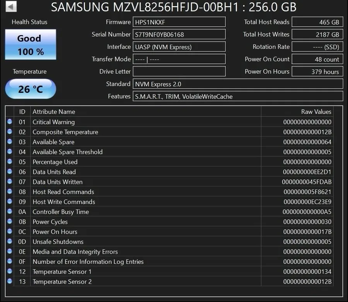
Task: Click raw value 000000000000A5
Action: click(307, 212)
